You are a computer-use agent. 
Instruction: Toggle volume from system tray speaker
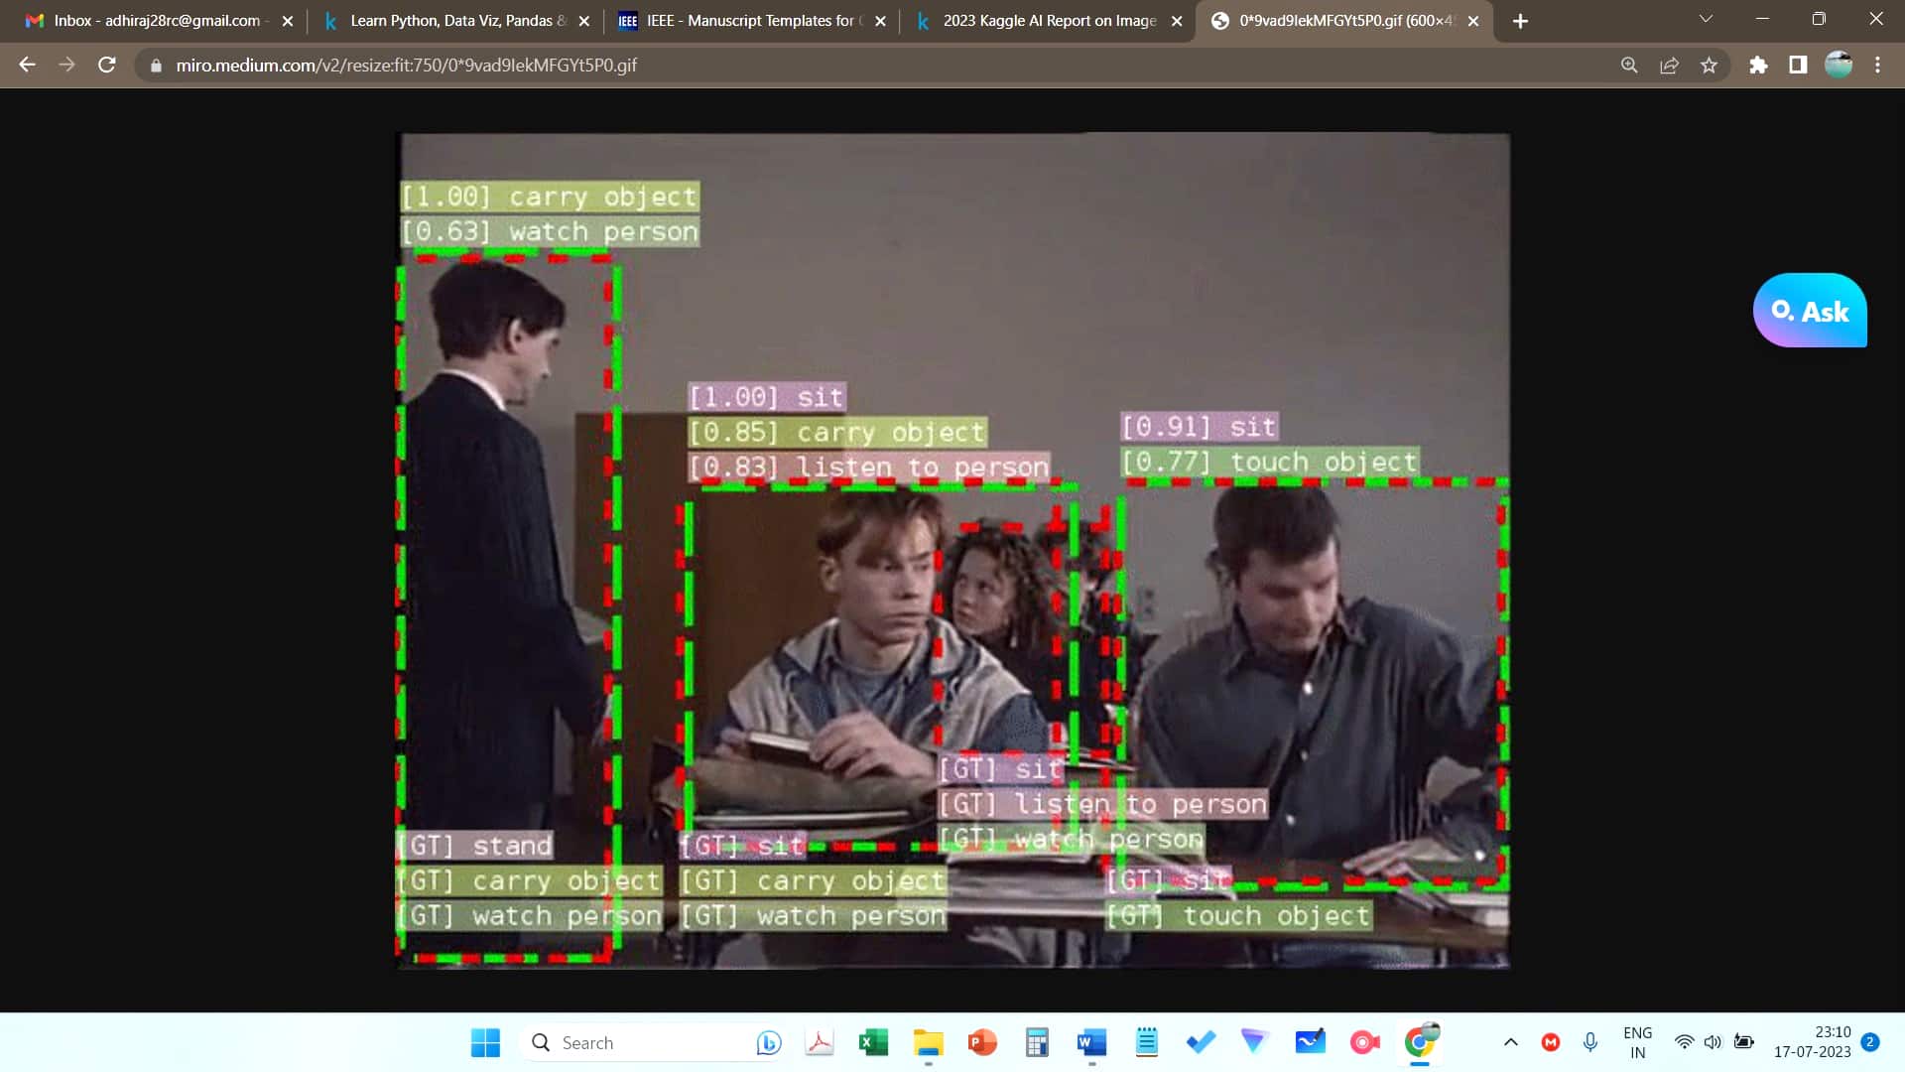[1713, 1042]
